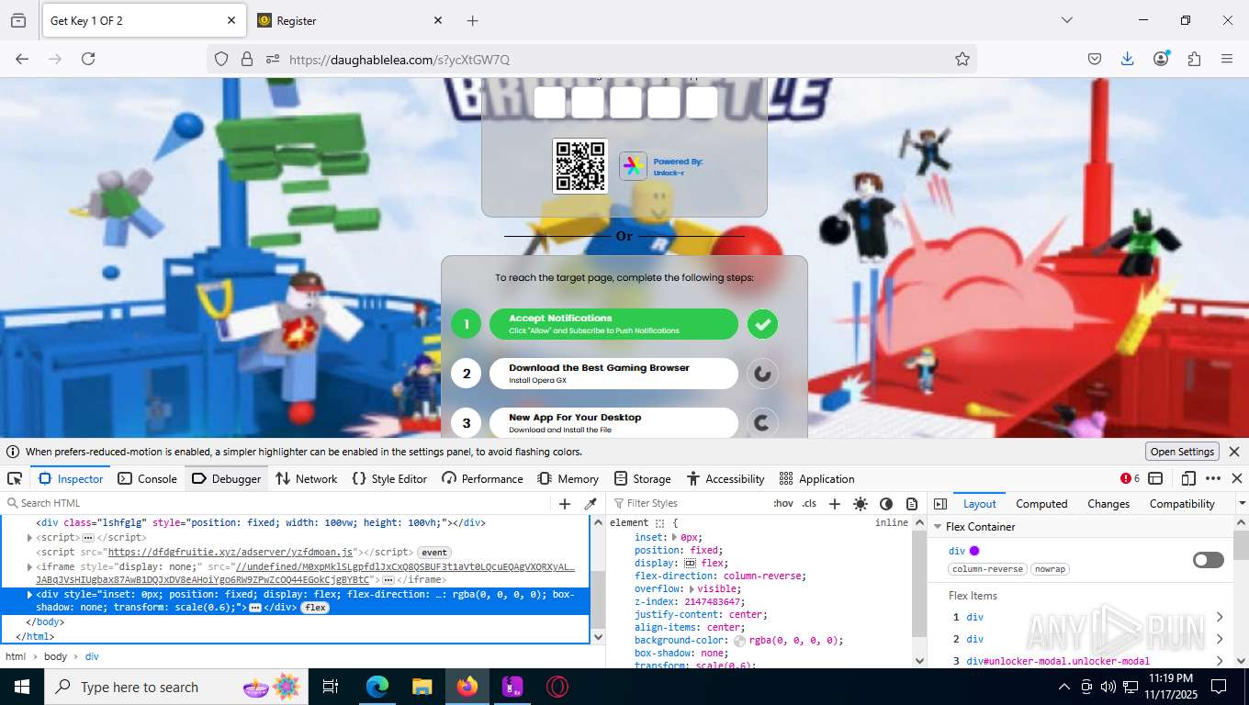Image resolution: width=1249 pixels, height=705 pixels.
Task: Expand the hidden iframe node
Action: tap(30, 567)
